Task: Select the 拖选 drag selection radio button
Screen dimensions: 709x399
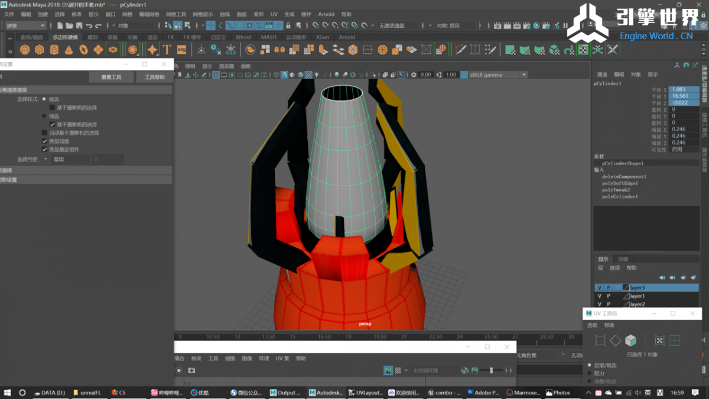Action: tap(44, 116)
